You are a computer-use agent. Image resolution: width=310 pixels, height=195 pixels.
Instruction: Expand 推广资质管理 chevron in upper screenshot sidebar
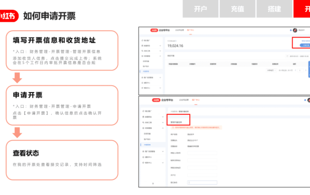160,77
